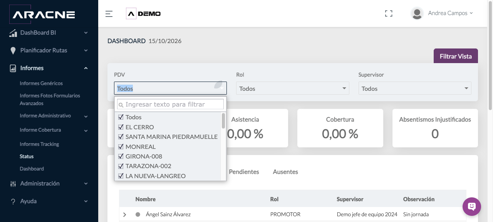The height and width of the screenshot is (222, 493).
Task: Uncheck SANTA MARINA PIEDRAMUELLE checkbox
Action: point(121,137)
